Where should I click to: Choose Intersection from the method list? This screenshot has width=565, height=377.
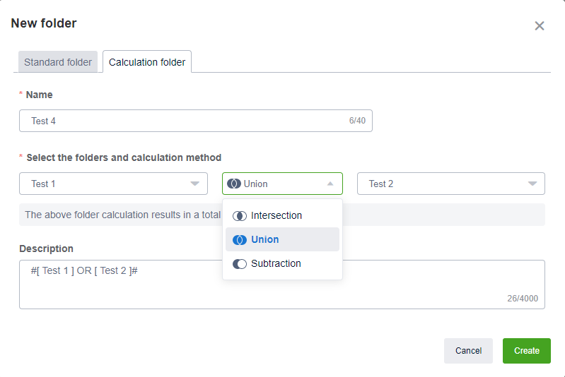point(276,216)
